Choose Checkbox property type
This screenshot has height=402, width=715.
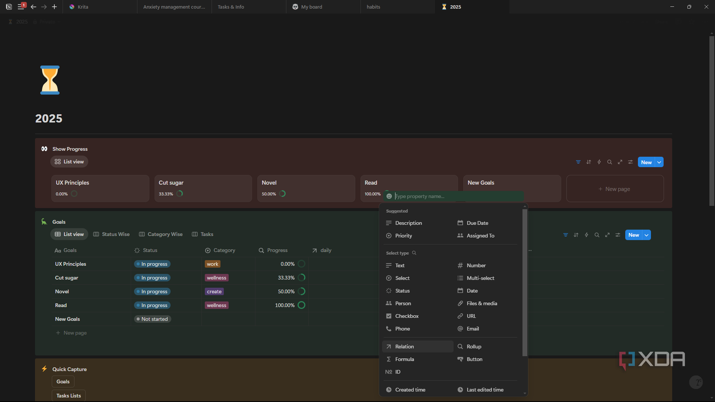(418, 316)
